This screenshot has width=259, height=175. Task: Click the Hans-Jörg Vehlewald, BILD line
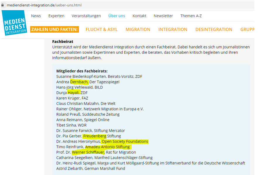click(x=79, y=87)
